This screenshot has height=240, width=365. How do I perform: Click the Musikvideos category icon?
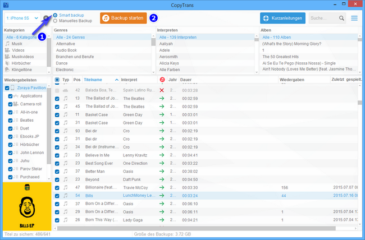coord(7,57)
